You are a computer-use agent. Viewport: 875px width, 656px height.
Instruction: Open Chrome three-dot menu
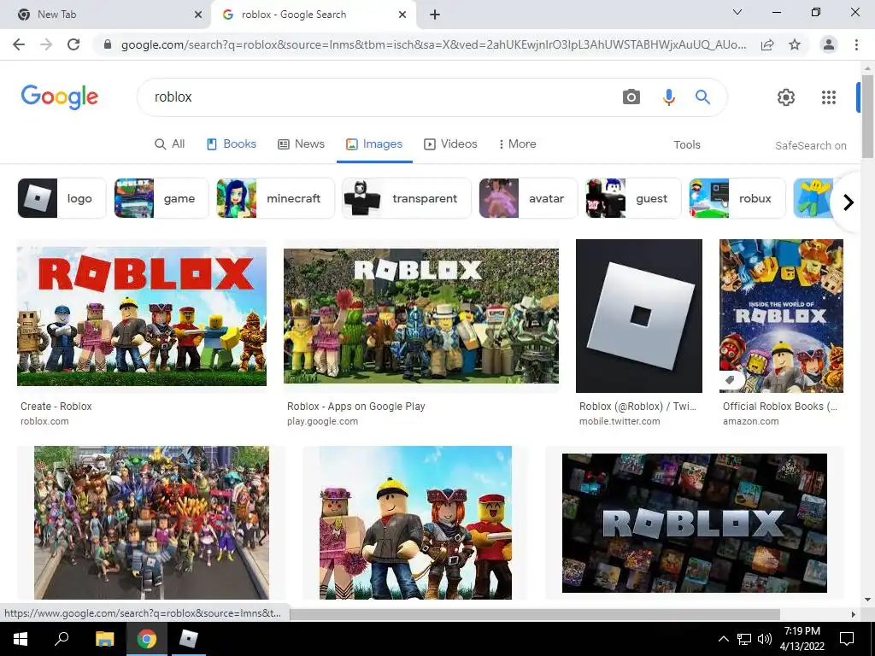(x=856, y=44)
